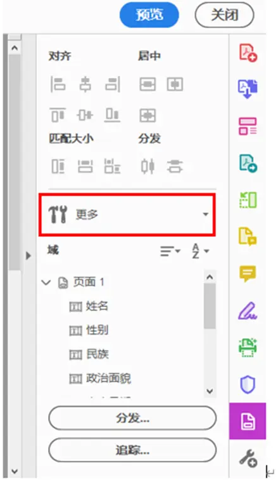Image resolution: width=276 pixels, height=480 pixels.
Task: Select the 民族 field in list
Action: pyautogui.click(x=89, y=355)
